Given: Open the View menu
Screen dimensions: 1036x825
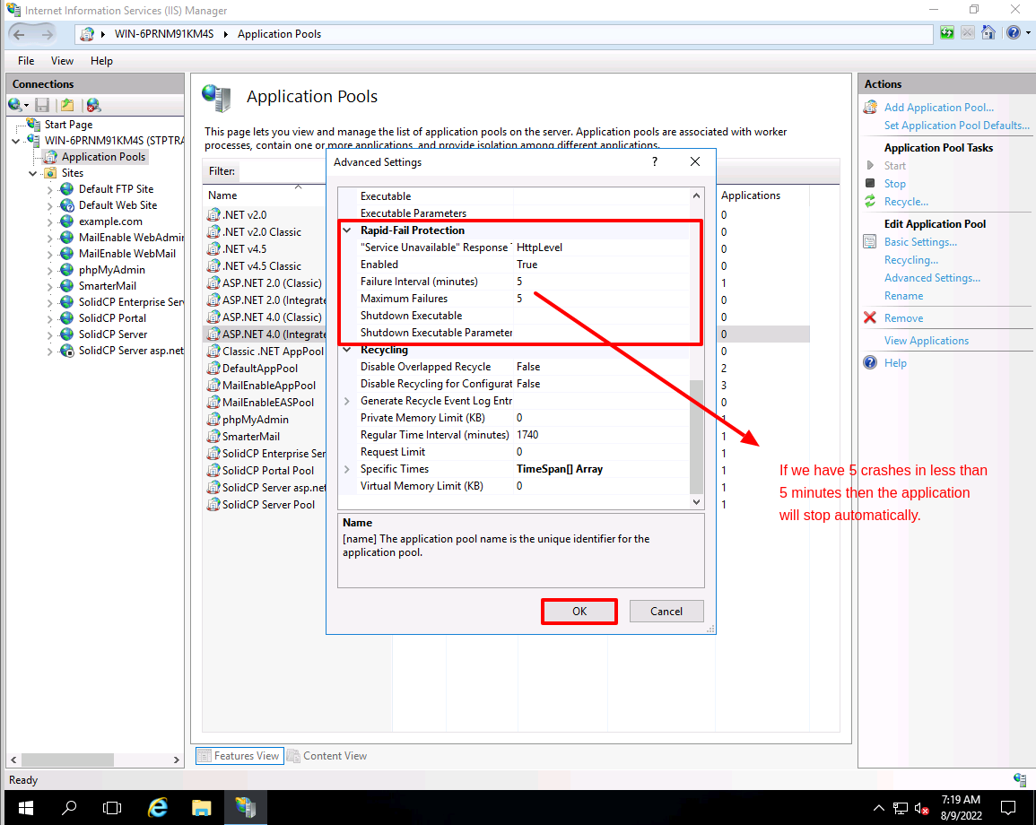Looking at the screenshot, I should coord(62,61).
